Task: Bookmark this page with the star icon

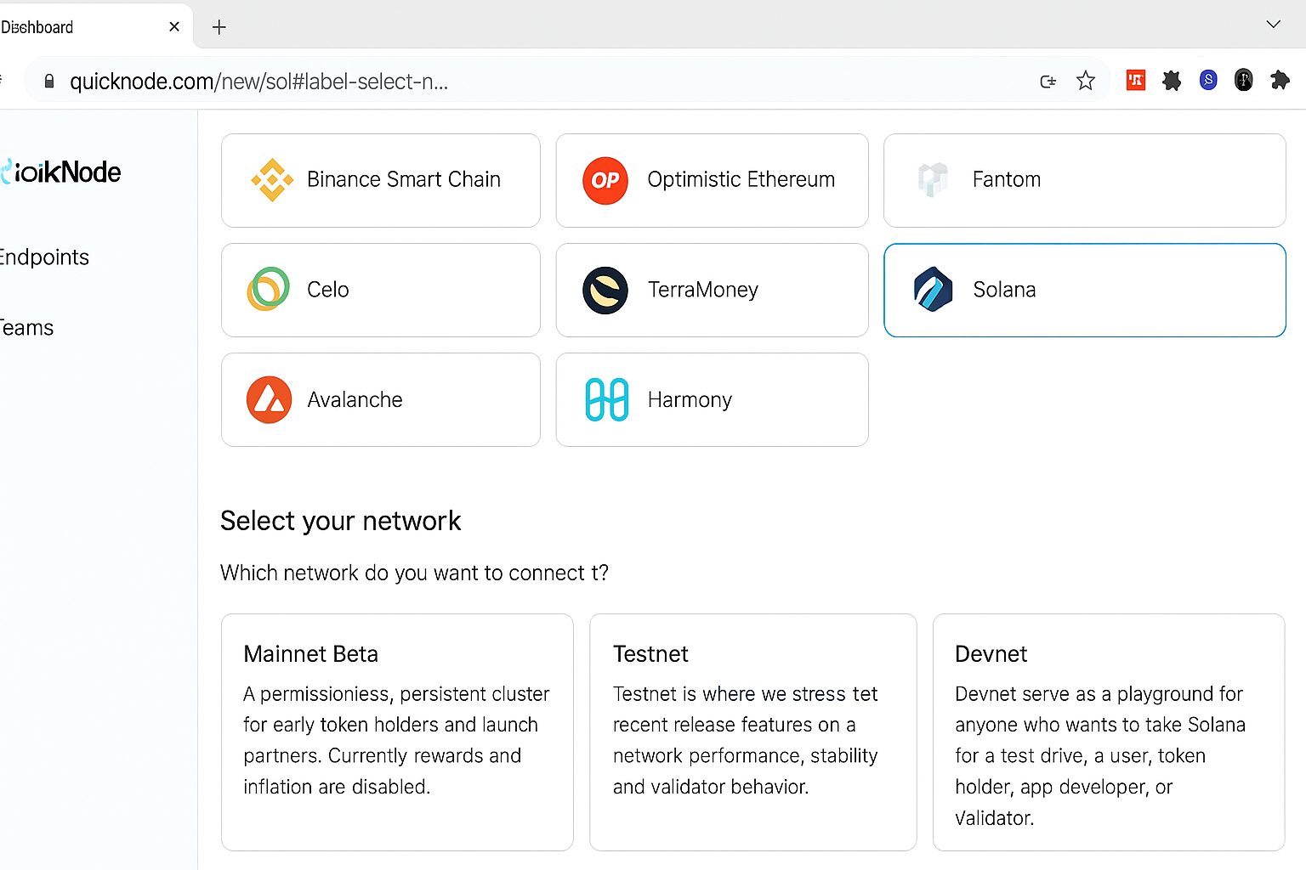Action: [x=1086, y=81]
